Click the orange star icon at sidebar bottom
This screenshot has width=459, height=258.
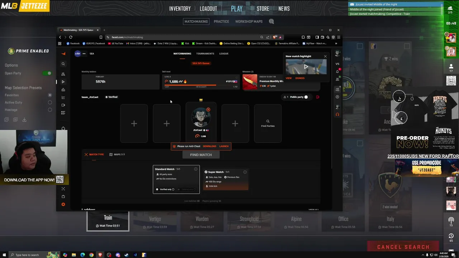tap(63, 204)
